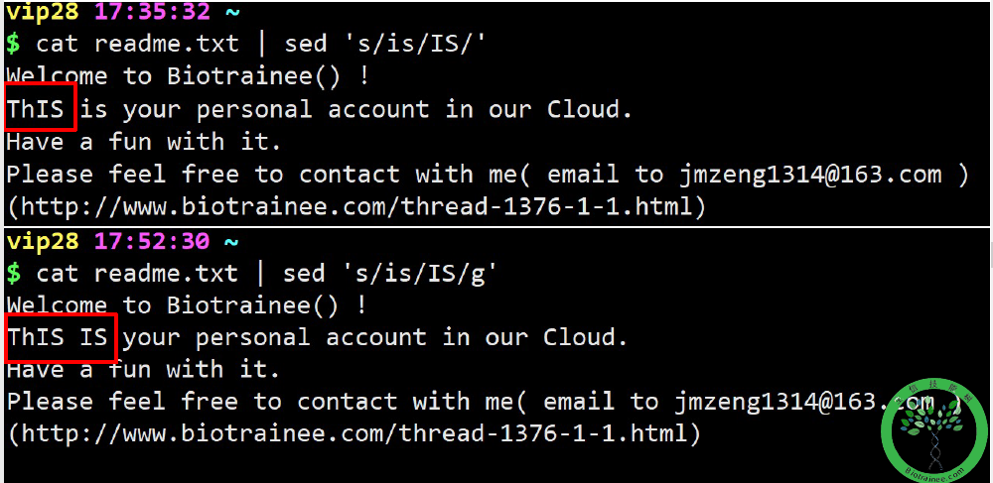The image size is (993, 483).
Task: Click the Biotrainee tree logo watermark
Action: click(935, 430)
